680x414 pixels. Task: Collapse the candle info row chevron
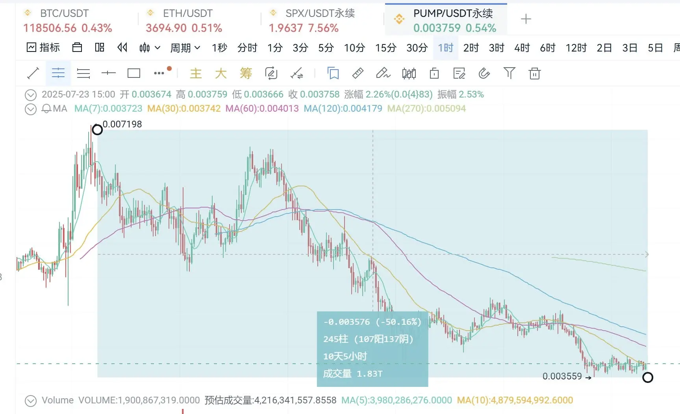point(31,95)
